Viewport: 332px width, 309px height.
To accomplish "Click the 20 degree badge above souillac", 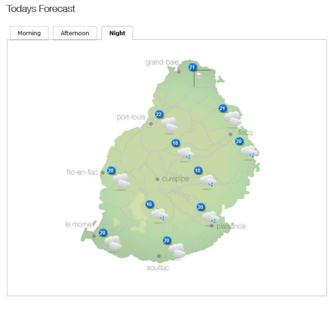I will tap(167, 240).
